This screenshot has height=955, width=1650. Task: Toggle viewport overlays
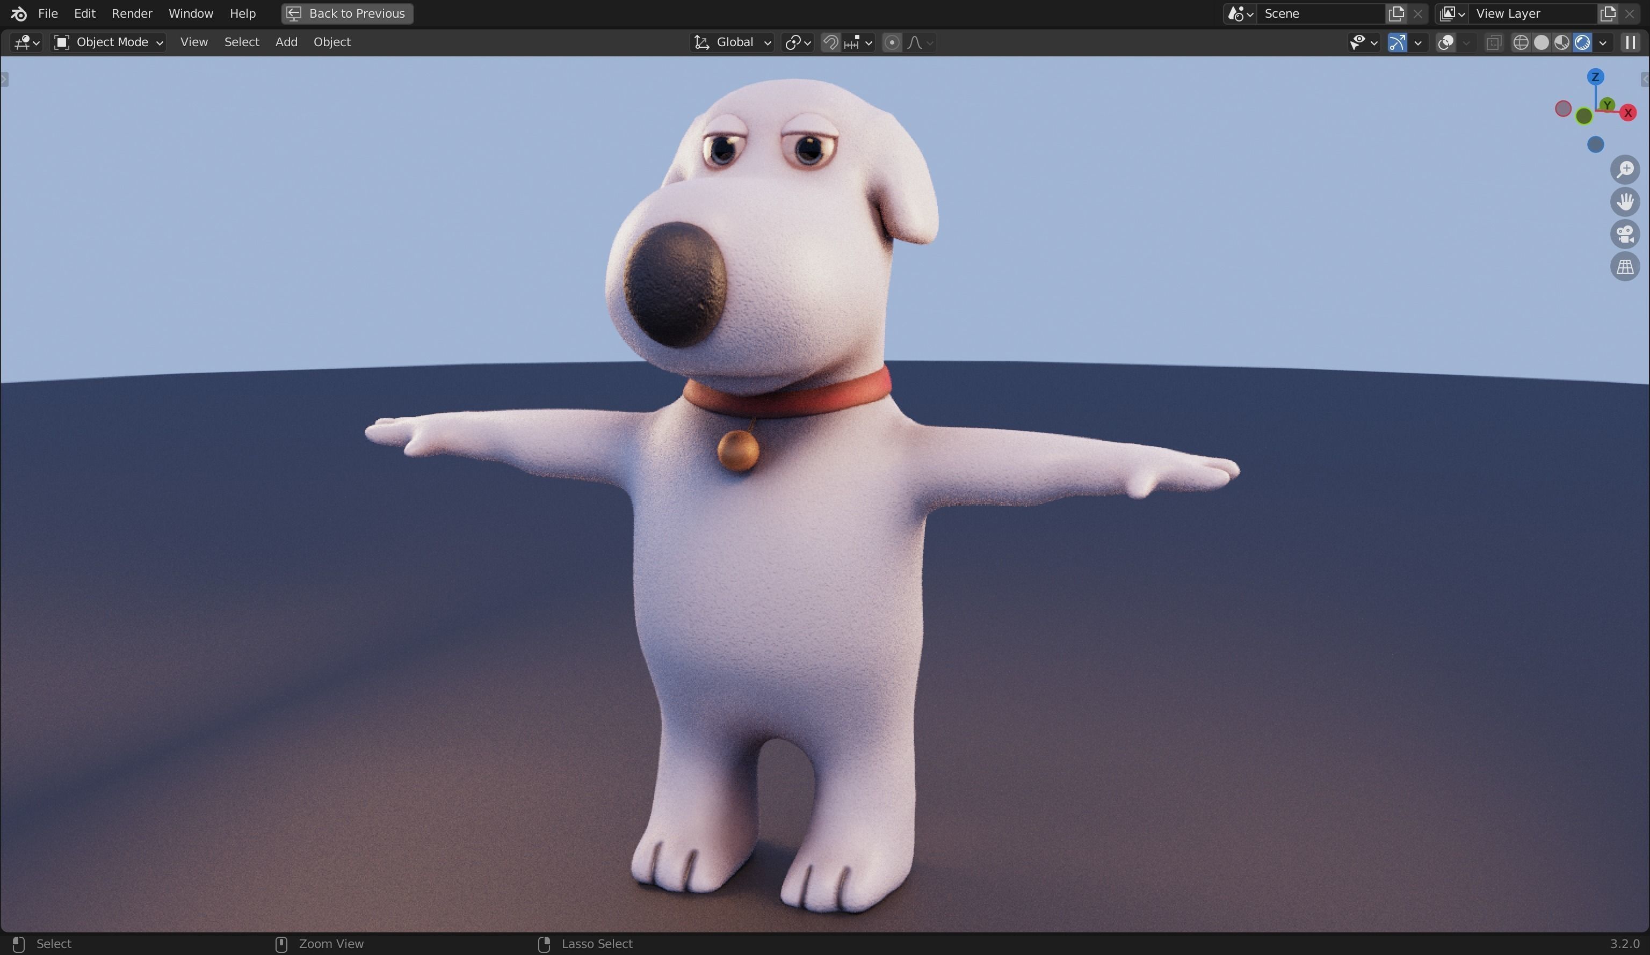1446,42
